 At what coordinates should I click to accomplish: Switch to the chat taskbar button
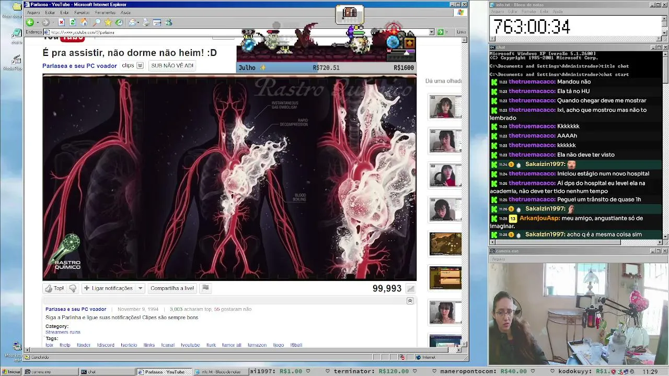point(107,372)
